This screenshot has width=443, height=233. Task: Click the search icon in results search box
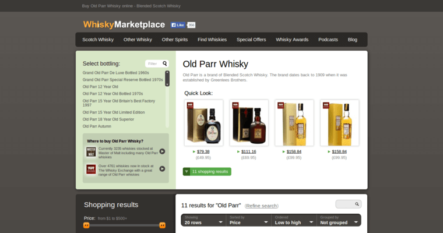pyautogui.click(x=357, y=204)
